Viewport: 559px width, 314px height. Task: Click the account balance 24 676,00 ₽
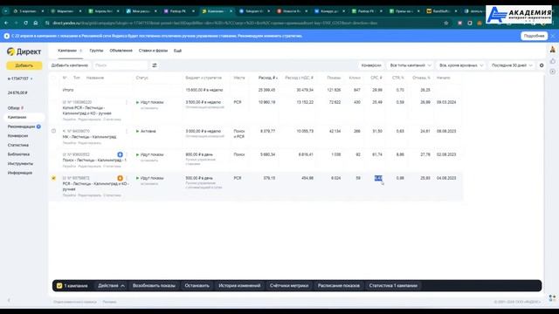coord(17,92)
